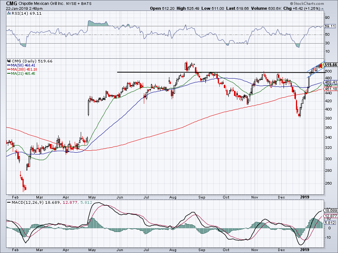The image size is (338, 253).
Task: Click the Feb label on the MACD panel date axis
Action: pos(15,250)
